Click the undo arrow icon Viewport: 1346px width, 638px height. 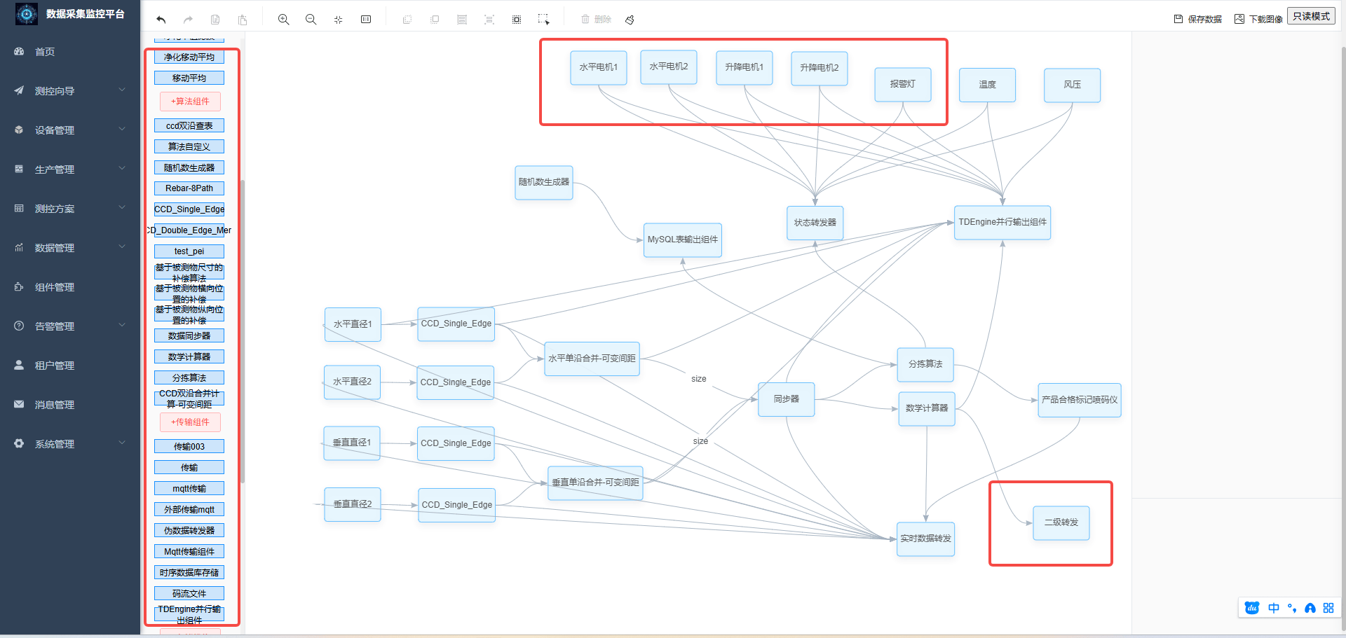coord(161,20)
